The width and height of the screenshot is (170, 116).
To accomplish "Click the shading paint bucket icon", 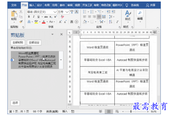I will pos(85,22).
